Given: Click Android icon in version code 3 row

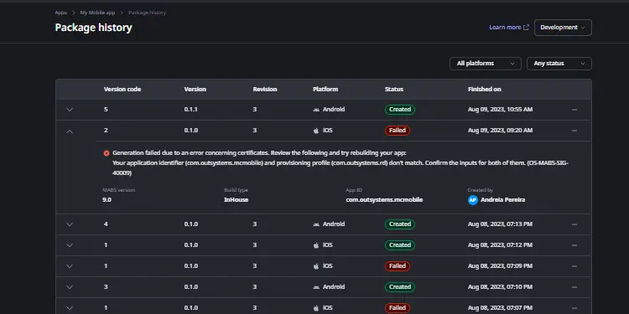Looking at the screenshot, I should [x=316, y=286].
